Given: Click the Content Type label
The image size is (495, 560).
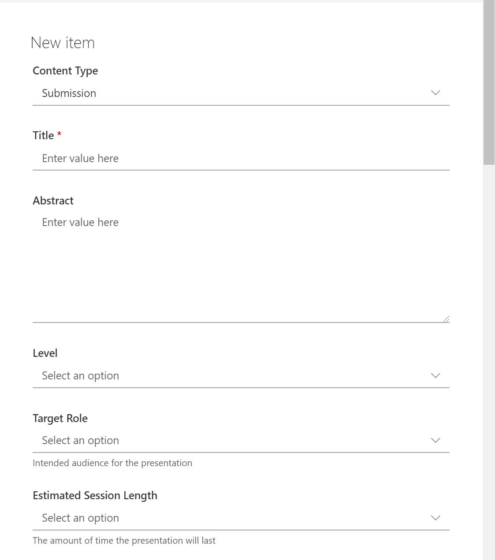Looking at the screenshot, I should pos(65,71).
